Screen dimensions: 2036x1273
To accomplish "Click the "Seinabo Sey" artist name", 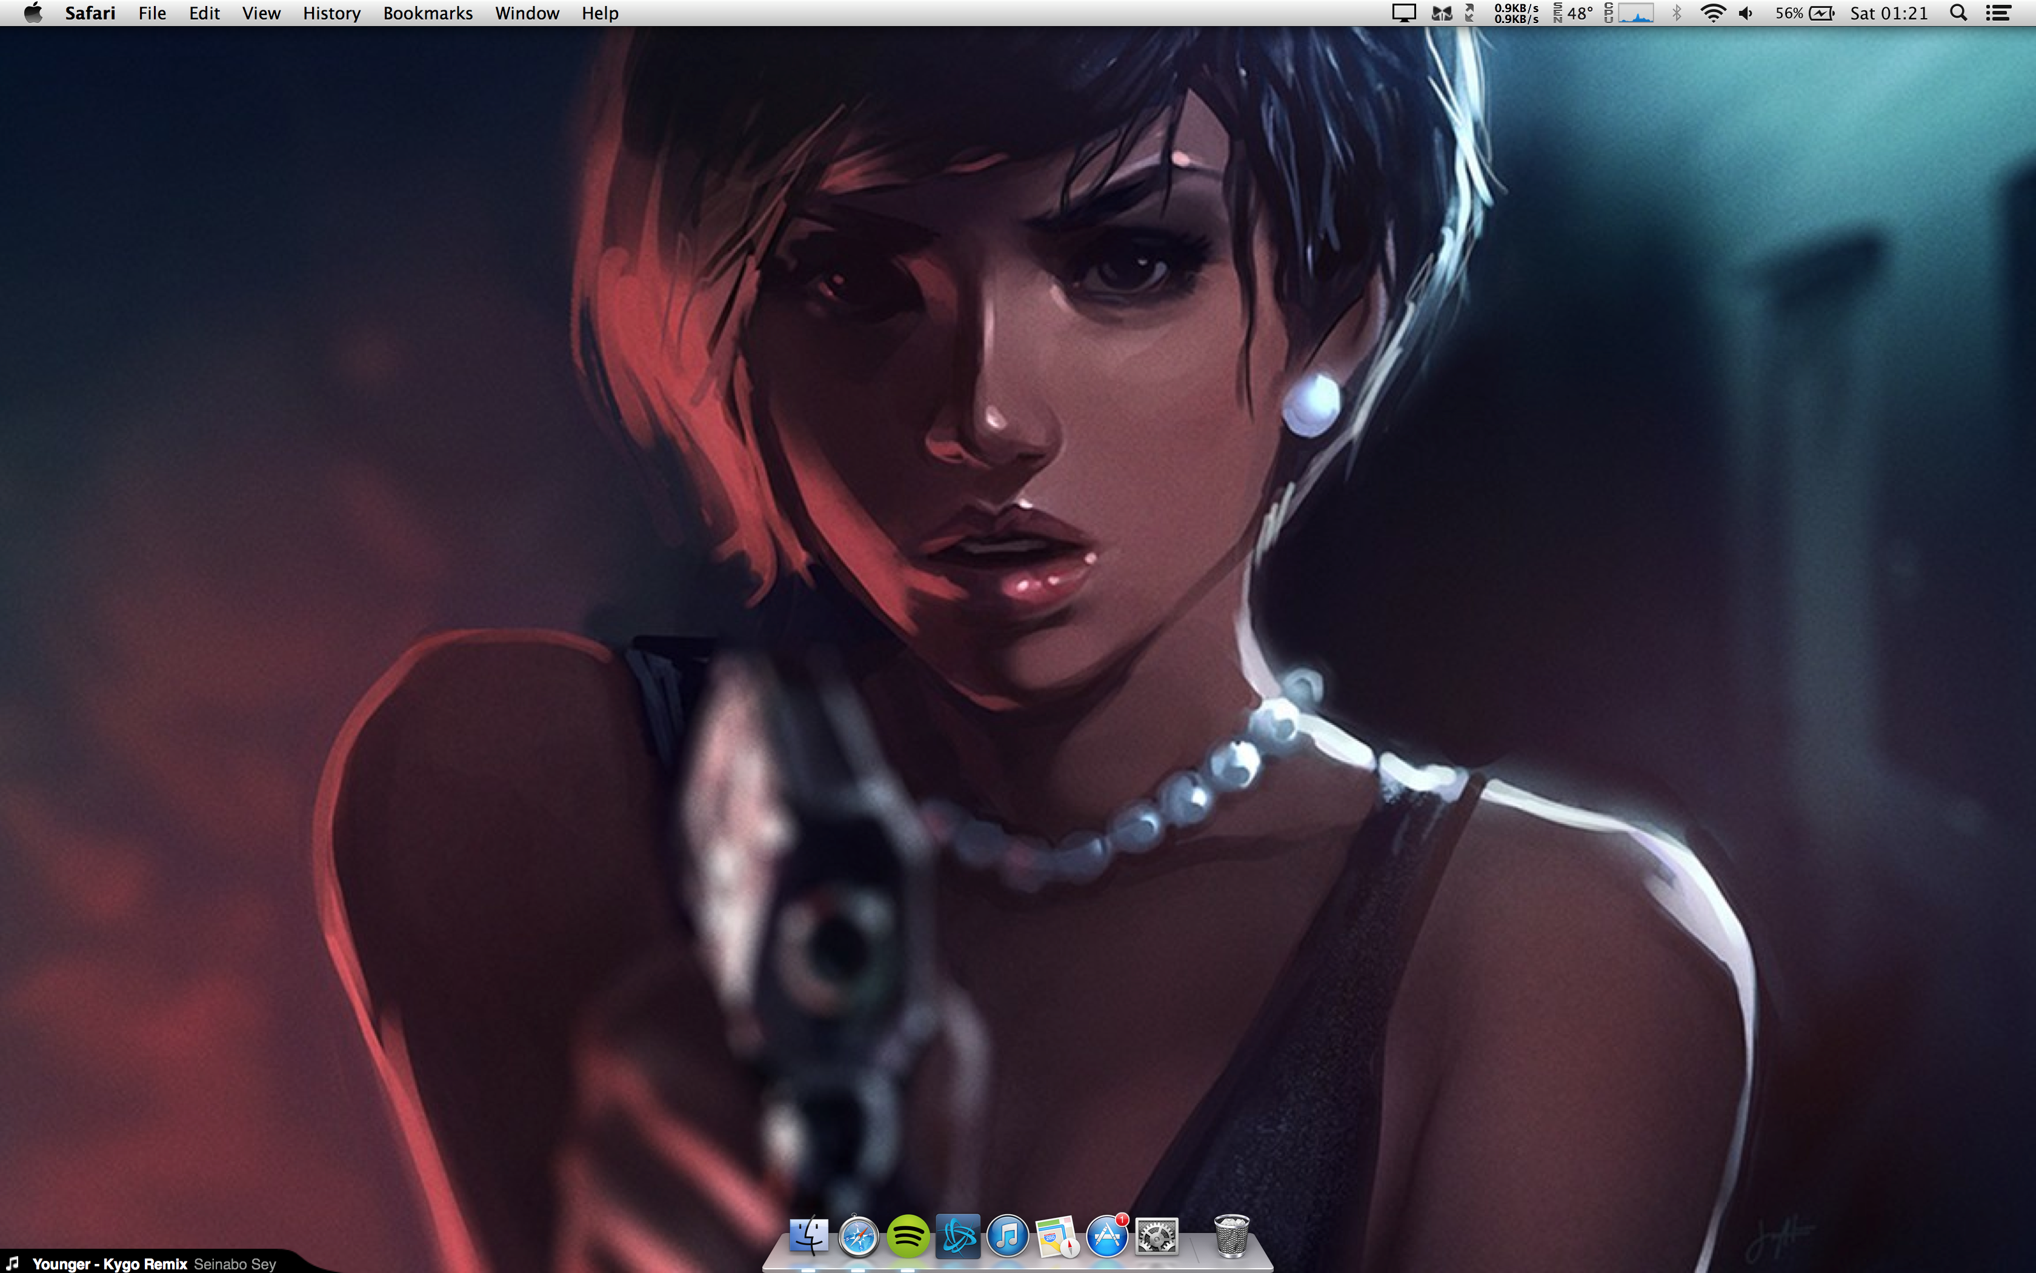I will pyautogui.click(x=235, y=1264).
